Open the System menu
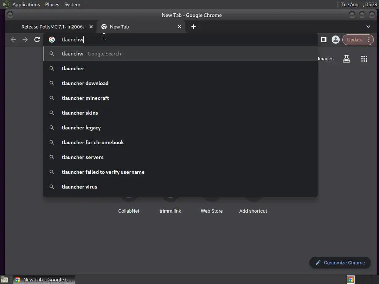The width and height of the screenshot is (379, 284). (72, 4)
